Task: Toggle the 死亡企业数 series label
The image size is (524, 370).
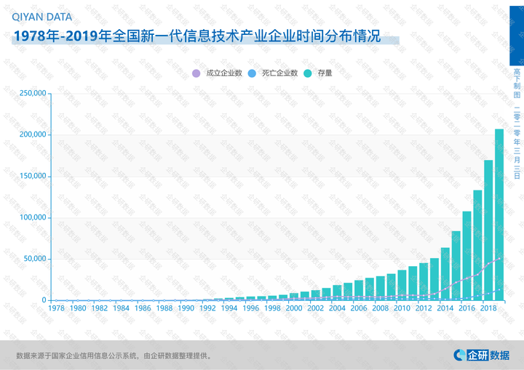Action: [280, 73]
